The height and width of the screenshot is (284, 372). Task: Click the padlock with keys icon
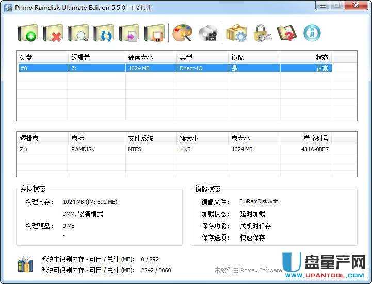pos(261,33)
